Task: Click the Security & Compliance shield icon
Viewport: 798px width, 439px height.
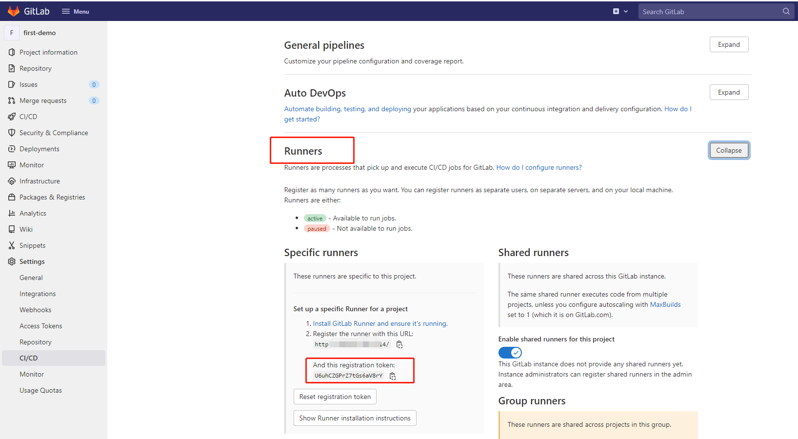Action: (x=12, y=133)
